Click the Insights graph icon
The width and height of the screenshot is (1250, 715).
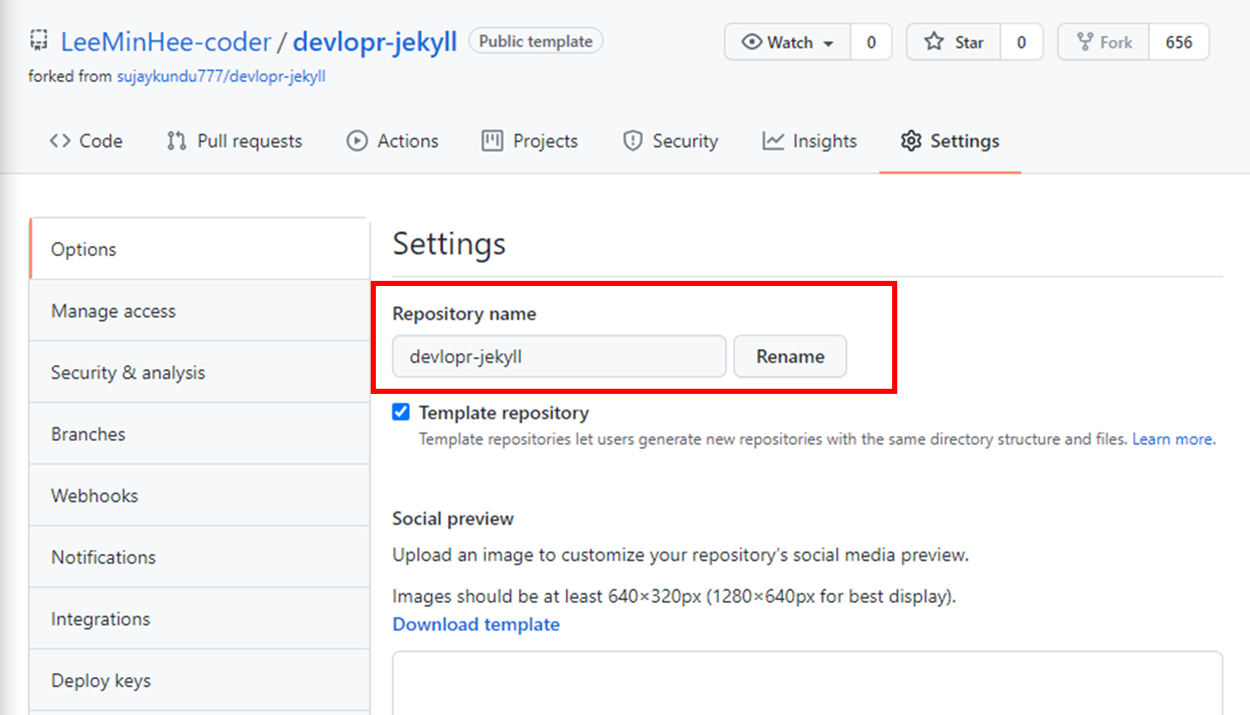tap(773, 140)
